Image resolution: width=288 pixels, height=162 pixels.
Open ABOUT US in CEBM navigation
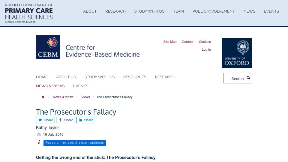pos(66,77)
